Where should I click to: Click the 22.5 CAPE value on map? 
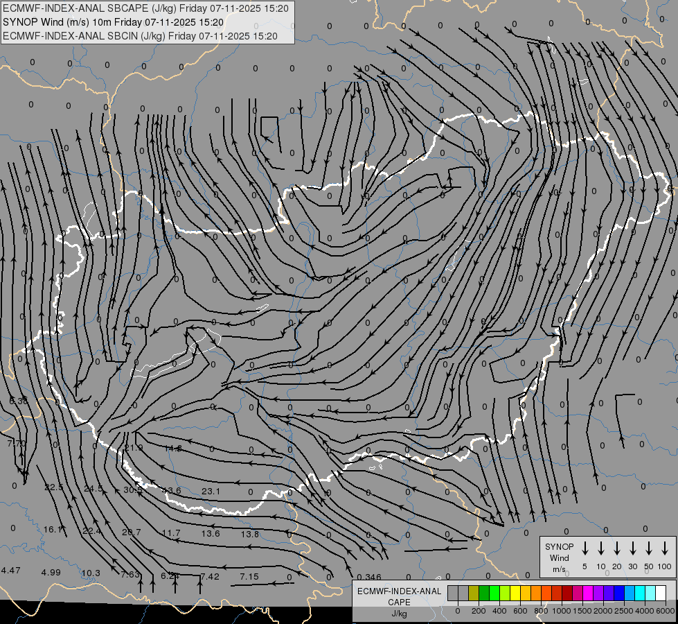click(x=53, y=487)
